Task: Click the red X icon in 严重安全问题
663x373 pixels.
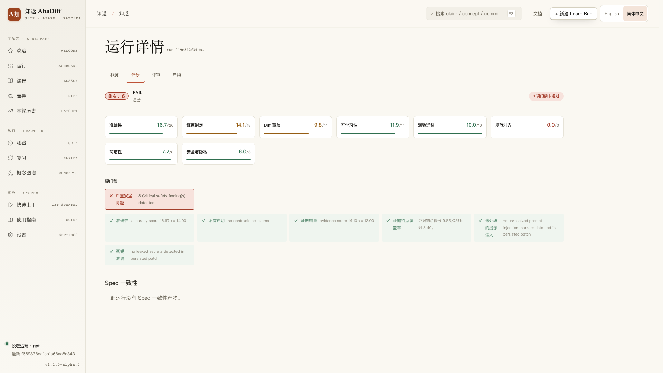Action: [x=111, y=195]
